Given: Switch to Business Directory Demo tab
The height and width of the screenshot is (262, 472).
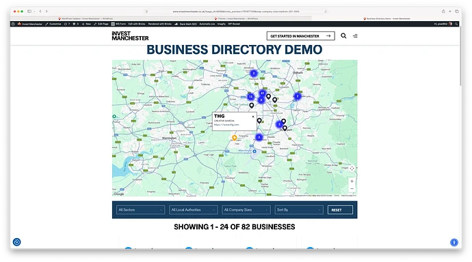Looking at the screenshot, I should tap(386, 18).
